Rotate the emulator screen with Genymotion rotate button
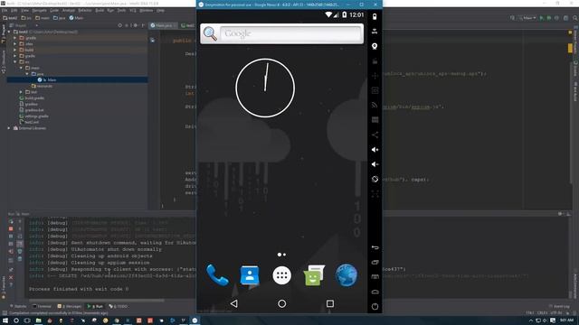Image resolution: width=579 pixels, height=325 pixels. 375,179
